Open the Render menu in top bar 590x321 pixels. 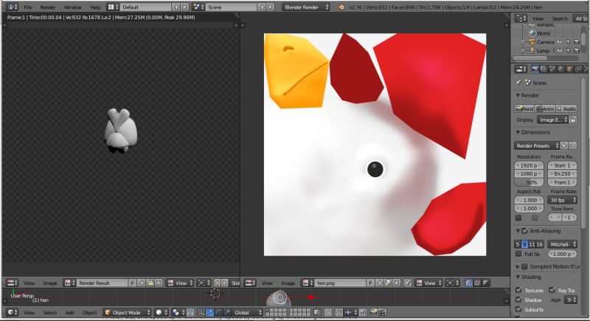[48, 7]
